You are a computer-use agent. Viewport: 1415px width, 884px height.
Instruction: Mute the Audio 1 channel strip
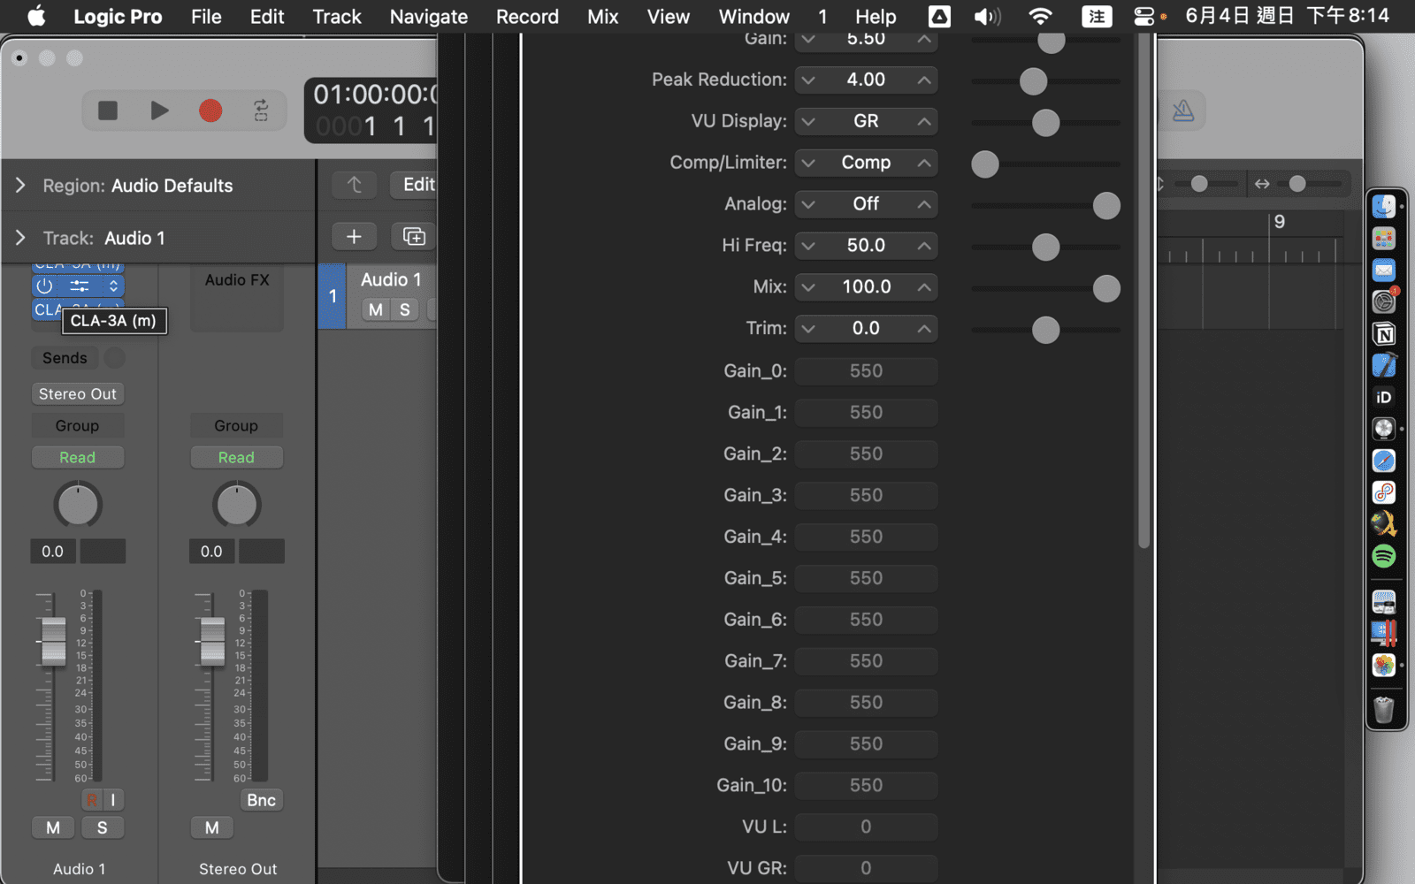[x=53, y=827]
